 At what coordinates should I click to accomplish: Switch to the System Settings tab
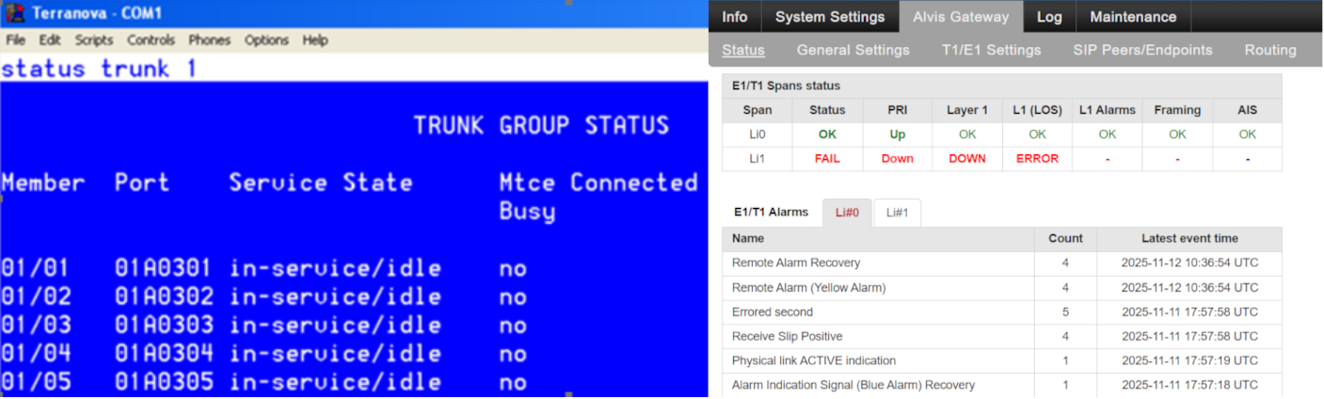[830, 17]
